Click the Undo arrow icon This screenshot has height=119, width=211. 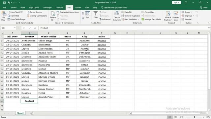point(9,3)
